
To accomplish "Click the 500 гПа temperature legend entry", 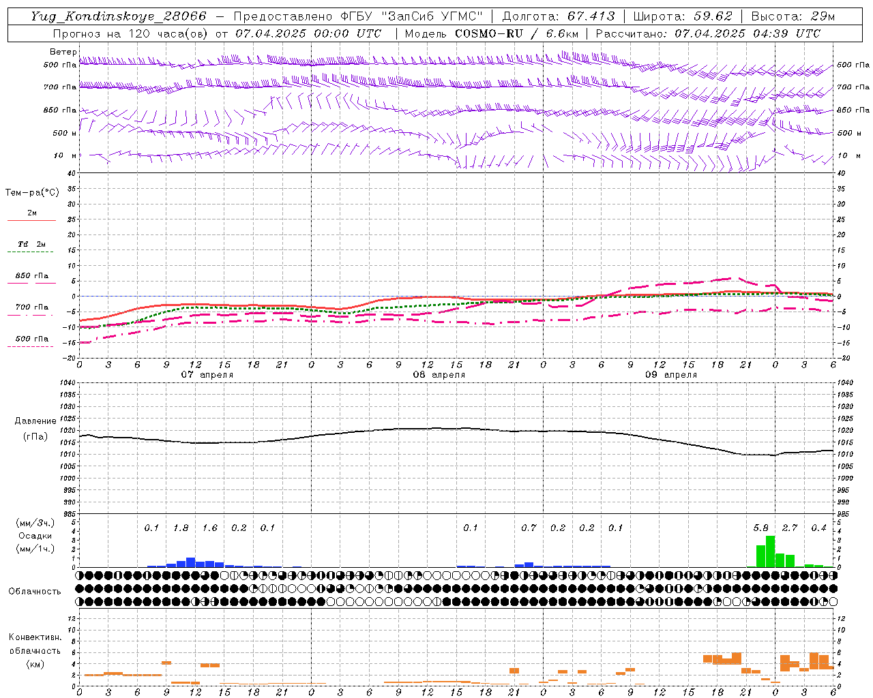I will click(x=31, y=339).
